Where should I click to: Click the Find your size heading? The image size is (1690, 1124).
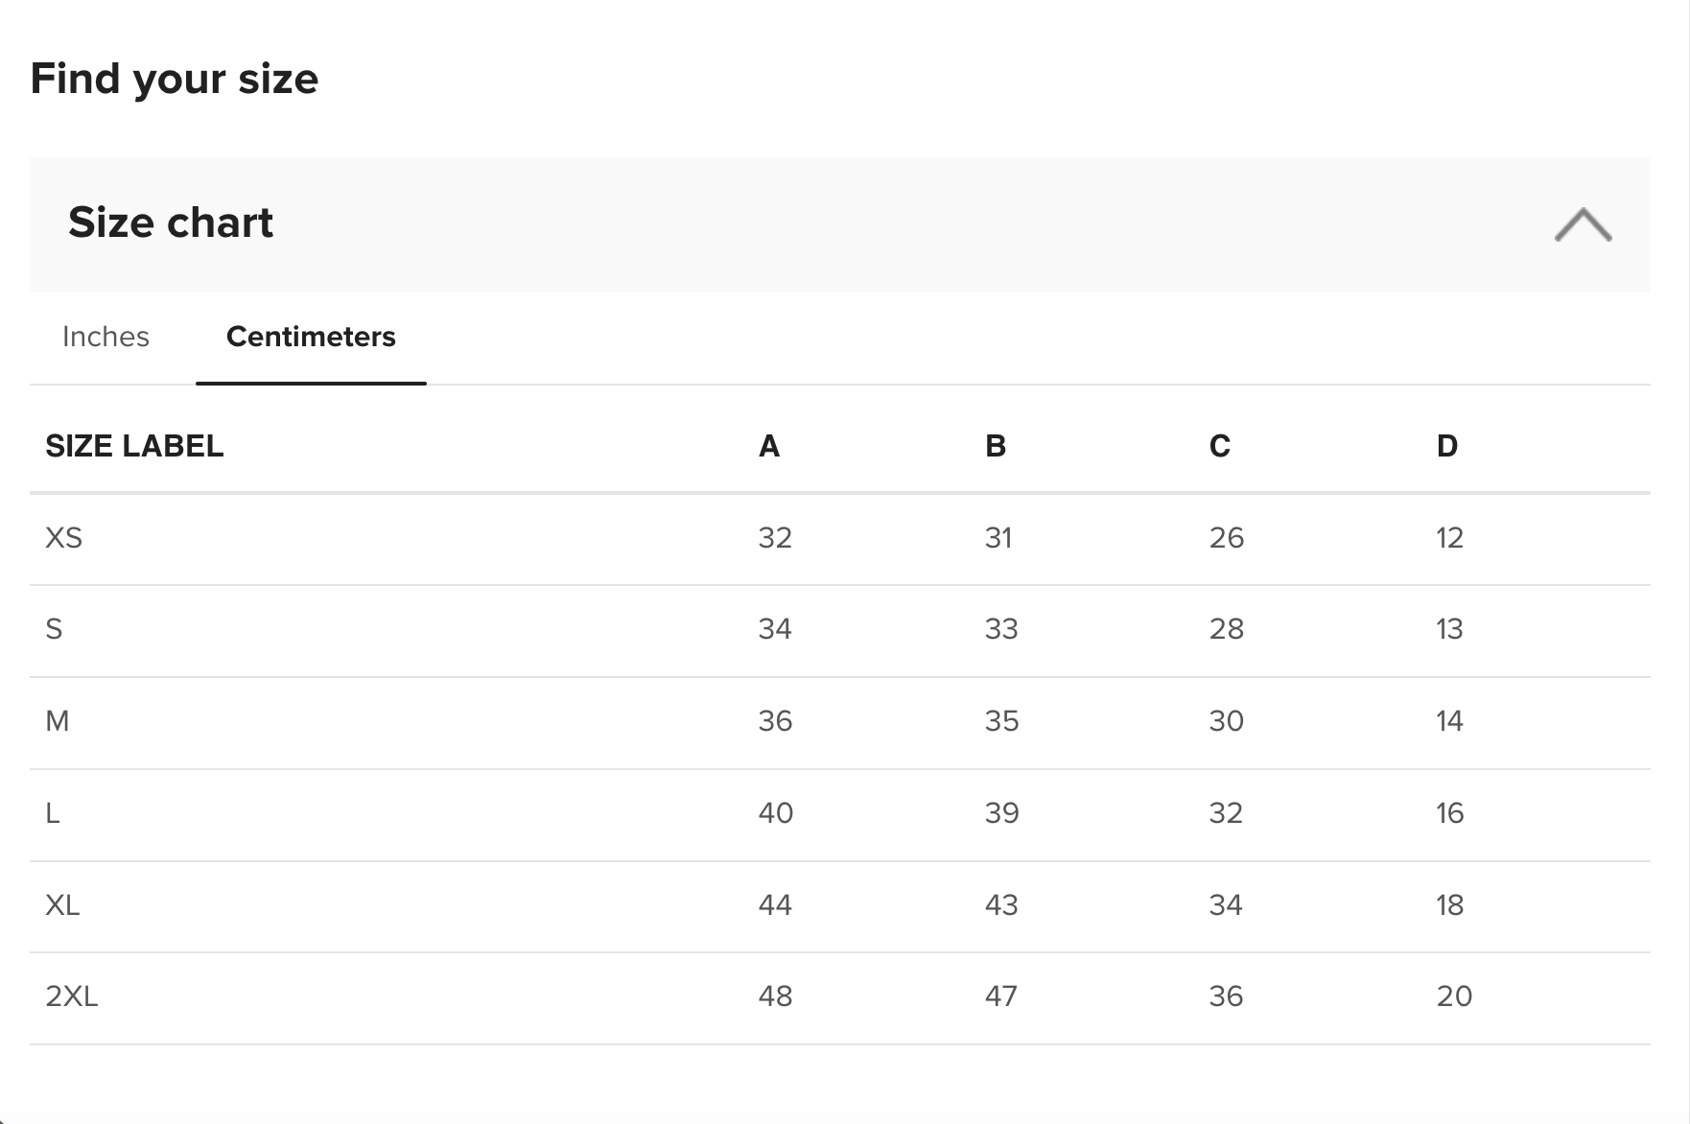pos(175,79)
